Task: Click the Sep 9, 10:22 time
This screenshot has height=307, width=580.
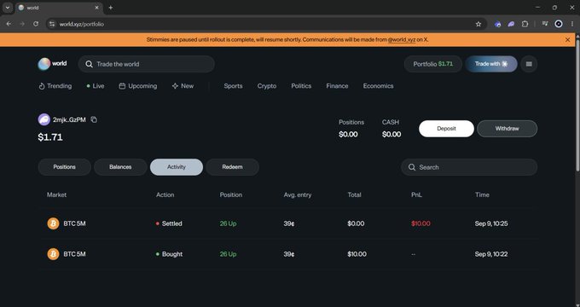Action: click(491, 254)
